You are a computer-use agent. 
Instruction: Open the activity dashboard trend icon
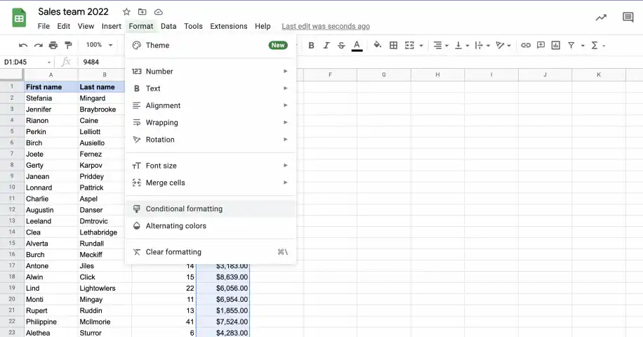(601, 18)
